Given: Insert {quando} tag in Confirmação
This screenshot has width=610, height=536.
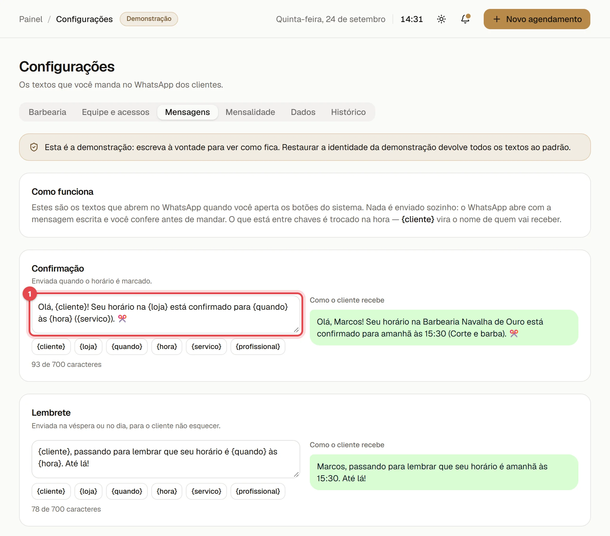Looking at the screenshot, I should (x=127, y=347).
